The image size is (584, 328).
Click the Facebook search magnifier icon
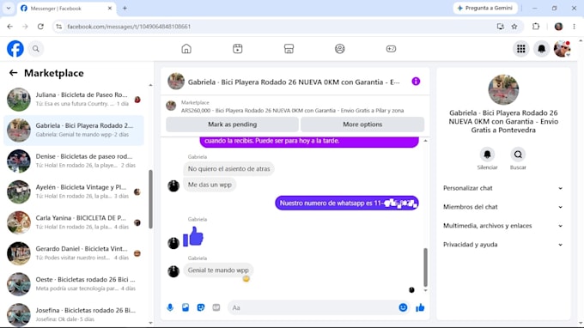click(x=36, y=49)
